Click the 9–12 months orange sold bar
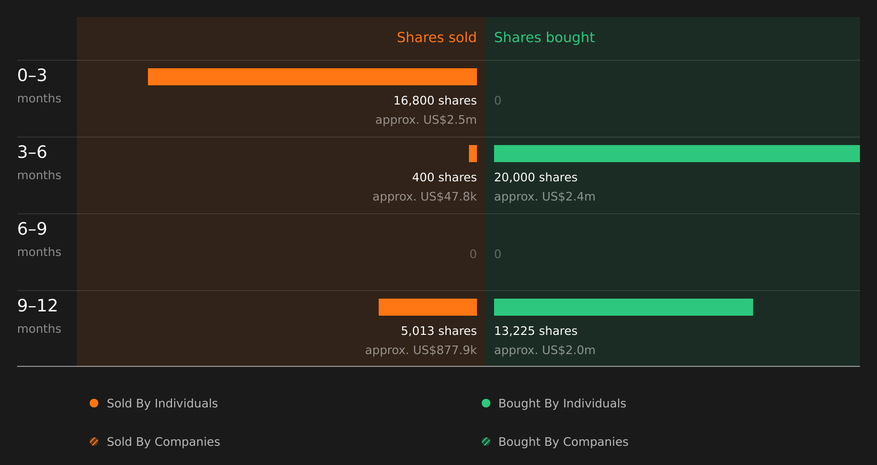This screenshot has width=877, height=465. pos(428,307)
